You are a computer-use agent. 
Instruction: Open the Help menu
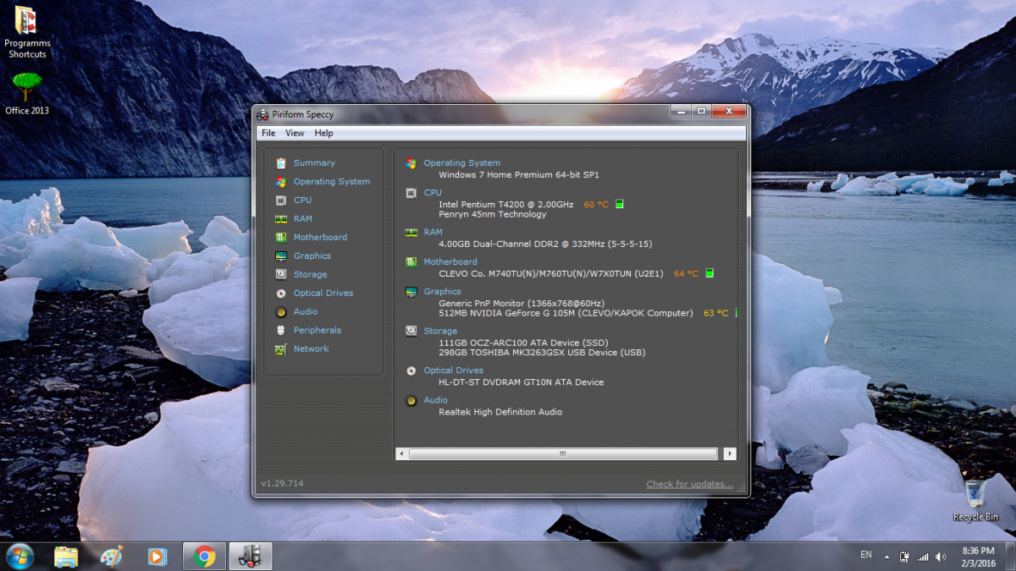point(323,133)
